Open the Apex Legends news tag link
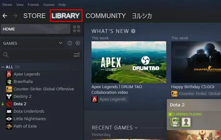The width and height of the screenshot is (221, 140). point(109,99)
